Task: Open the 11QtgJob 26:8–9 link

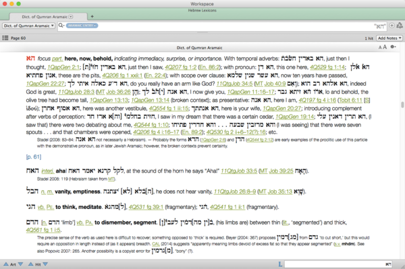Action: point(235,191)
